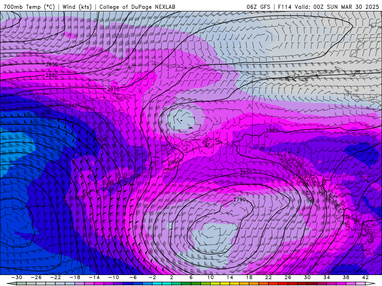This screenshot has height=286, width=382.
Task: Click the 10 color scale label
Action: [x=210, y=277]
